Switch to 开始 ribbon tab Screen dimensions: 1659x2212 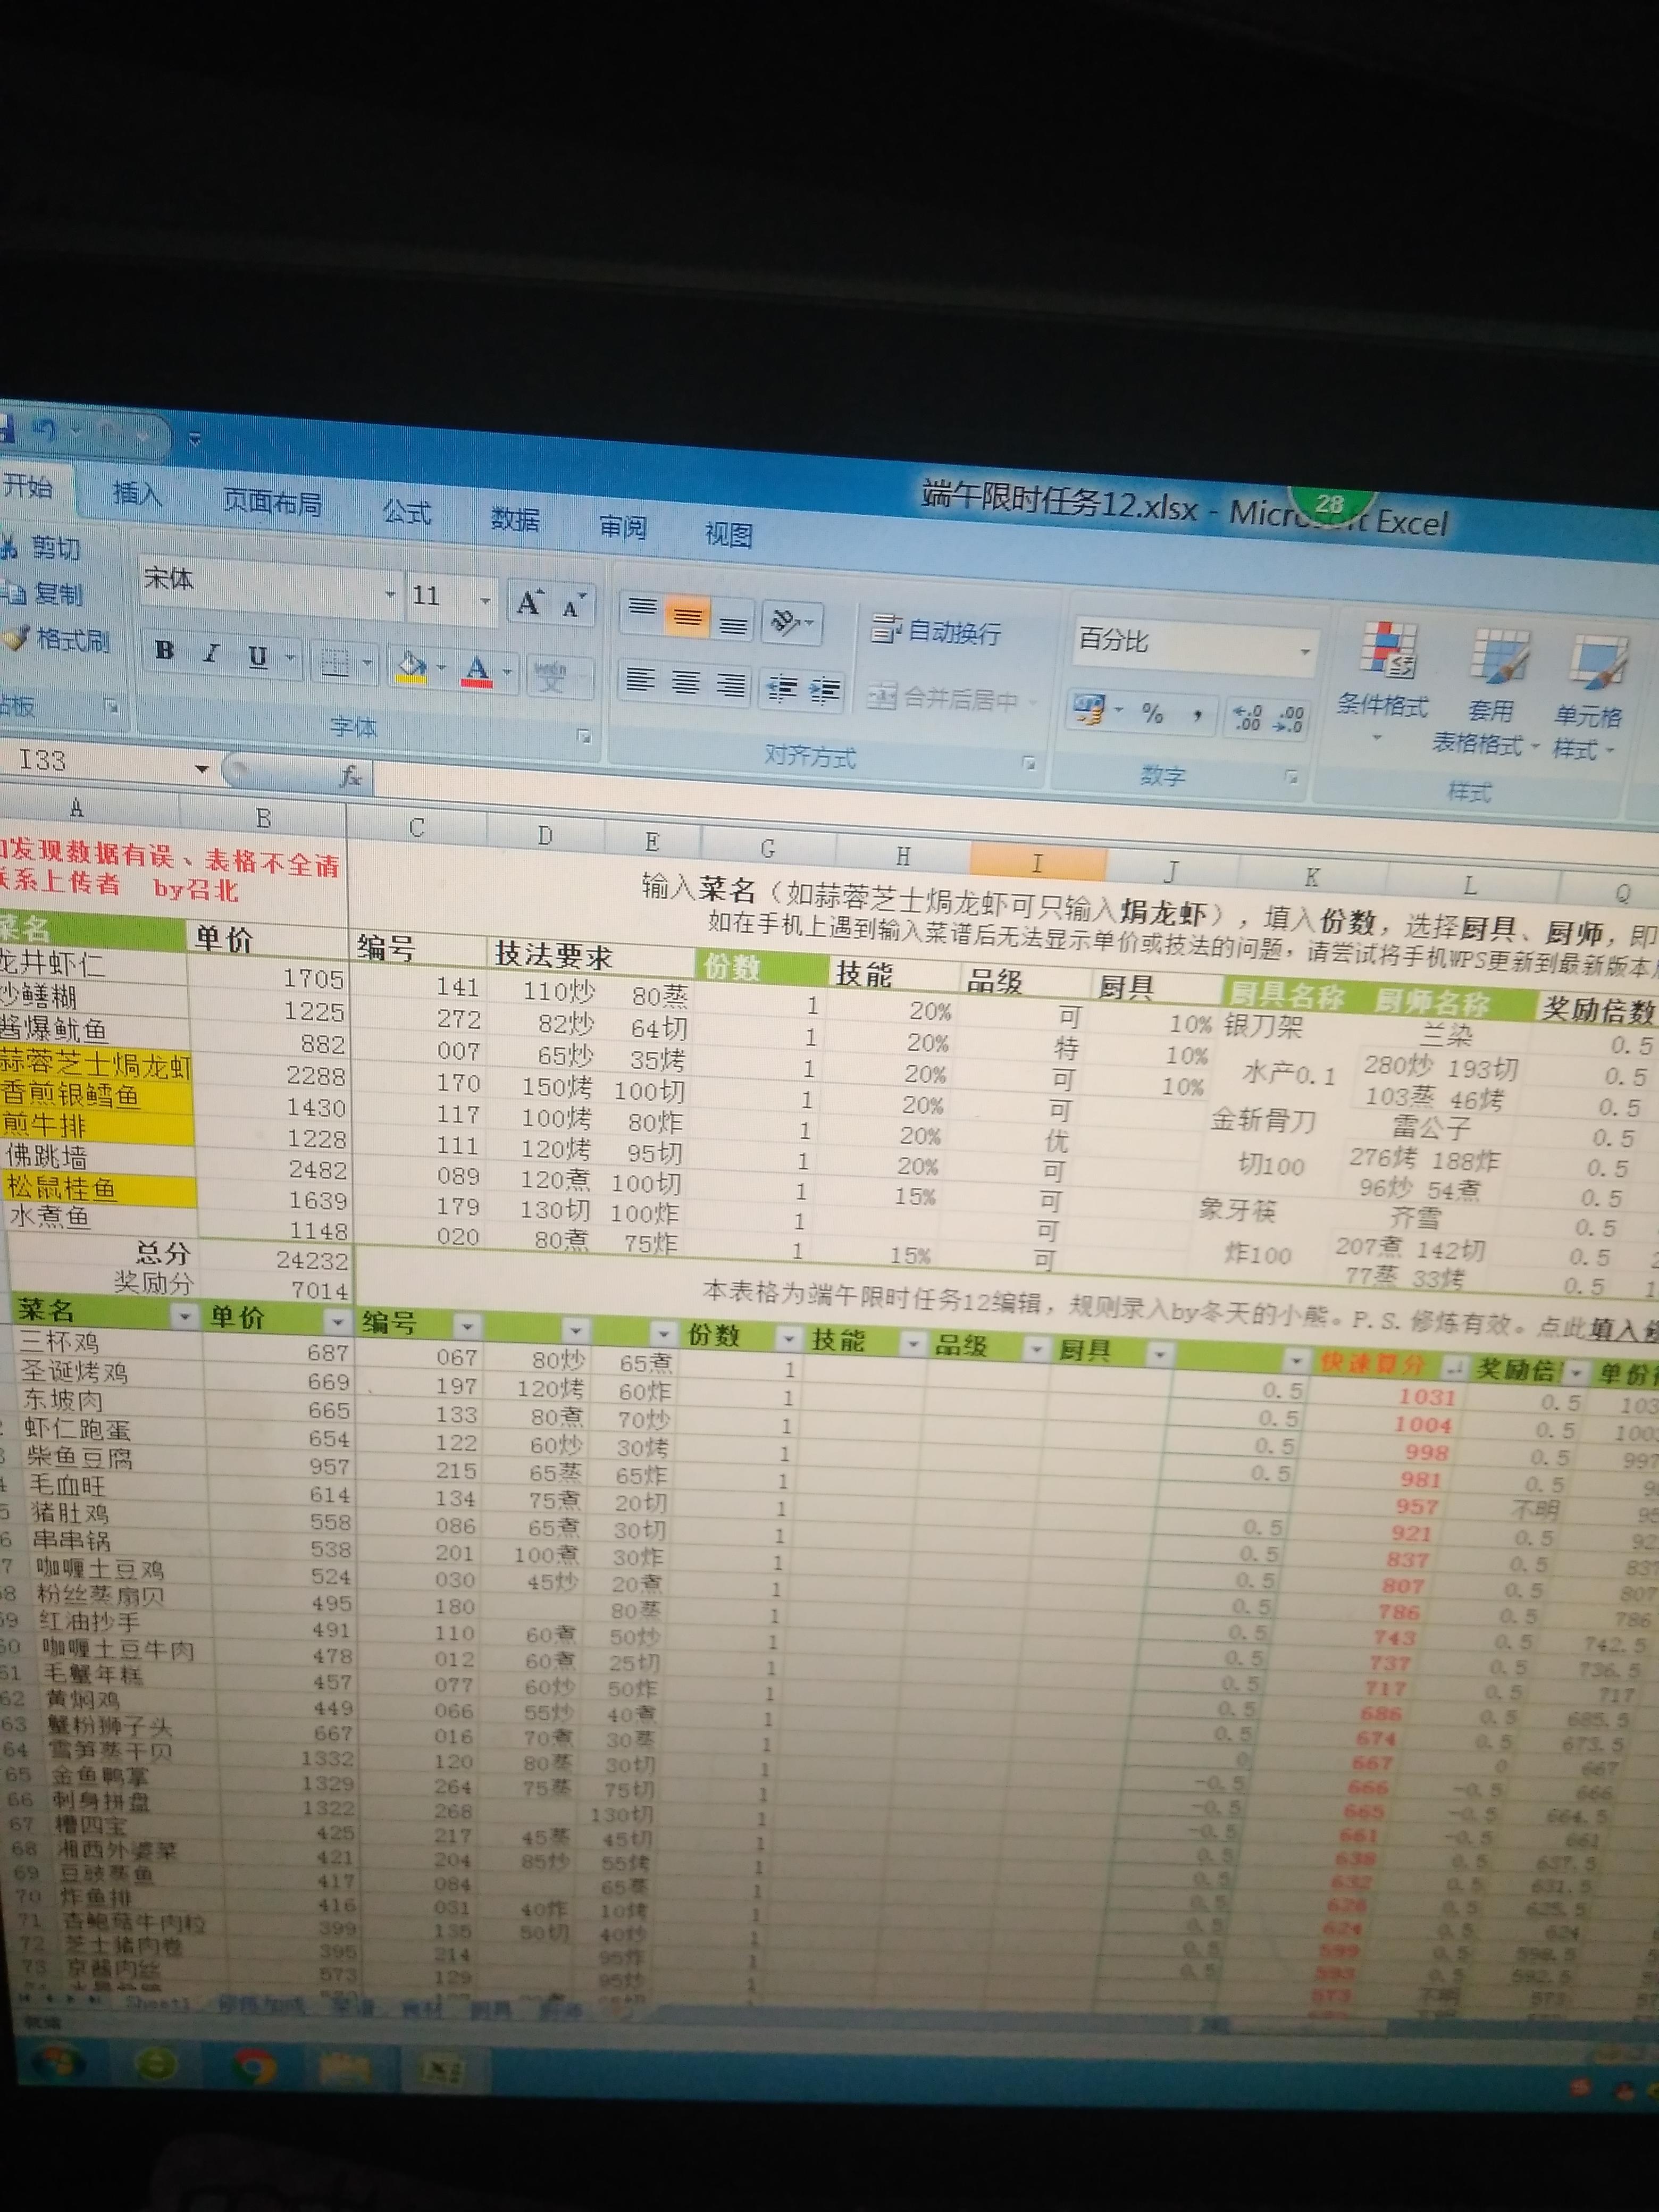pos(28,487)
